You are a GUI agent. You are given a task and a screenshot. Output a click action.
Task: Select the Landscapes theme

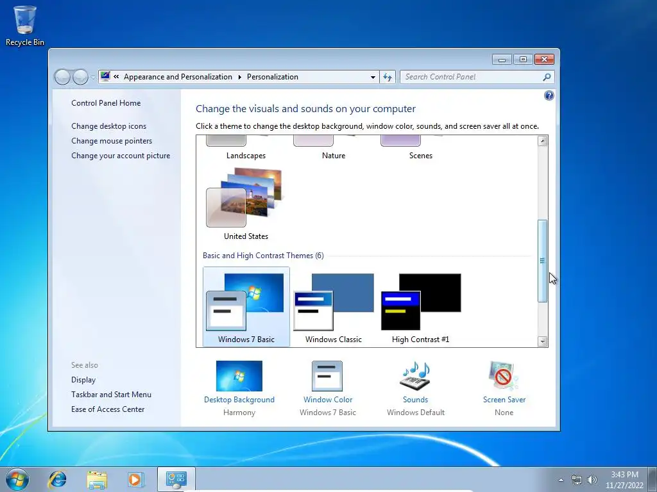246,149
